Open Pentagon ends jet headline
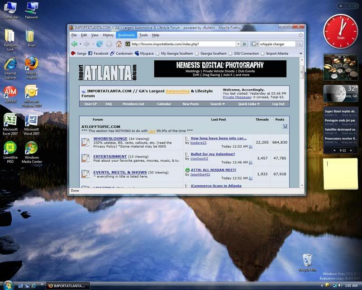The image size is (362, 290). click(341, 120)
